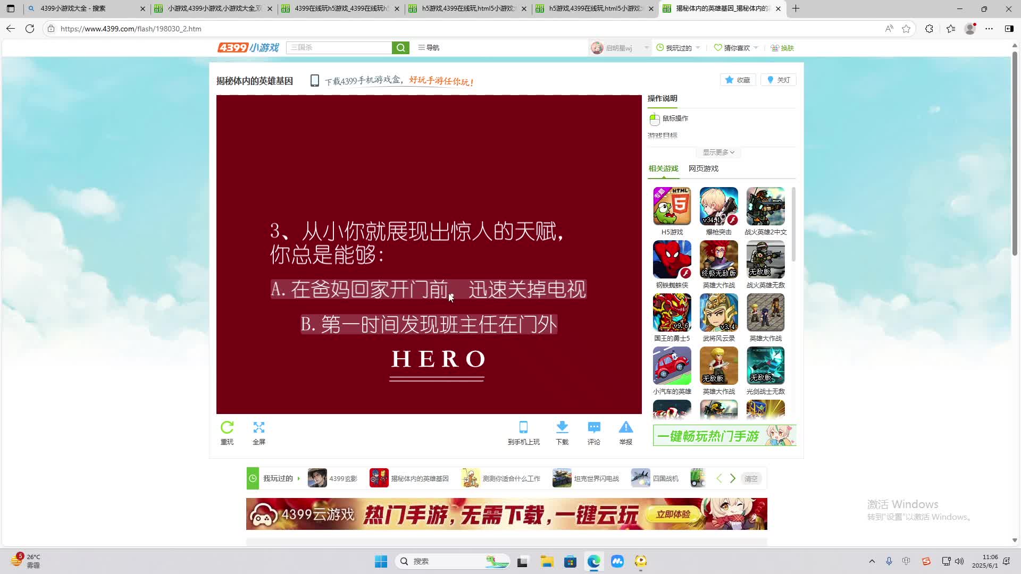Screen dimensions: 1021x574
Task: Click the 下载 download icon
Action: click(562, 428)
